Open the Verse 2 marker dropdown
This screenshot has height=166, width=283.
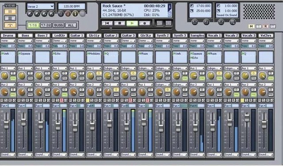40,7
